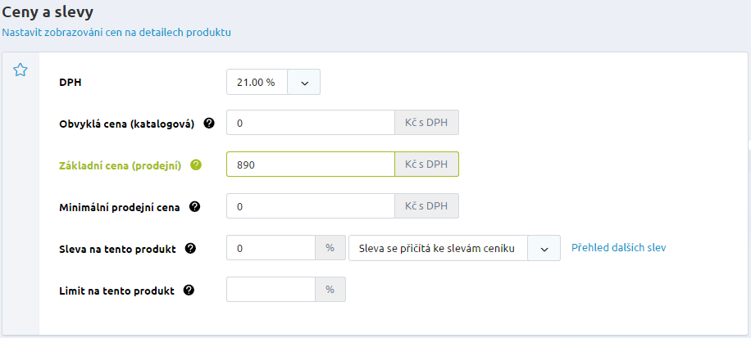Screen dimensions: 751x338
Task: Open 'Nastavit zobrazování cen' link
Action: [x=116, y=33]
